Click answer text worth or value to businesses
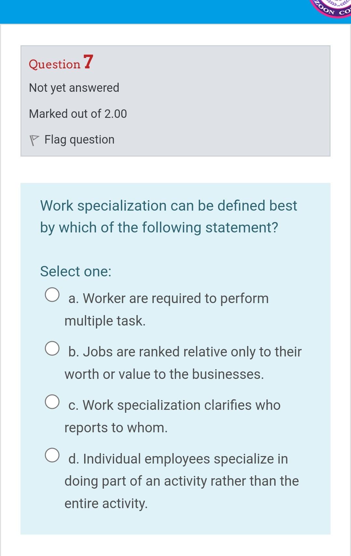The height and width of the screenshot is (556, 351). click(164, 374)
